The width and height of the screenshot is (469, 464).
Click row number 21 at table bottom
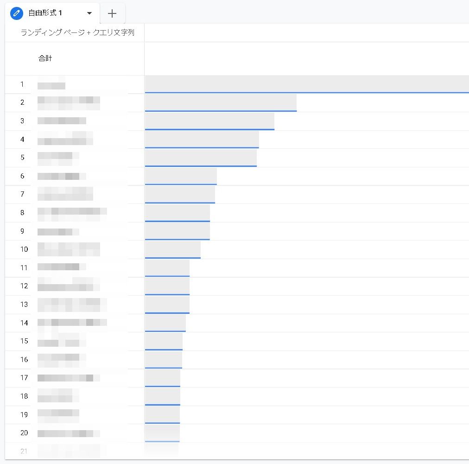point(24,451)
